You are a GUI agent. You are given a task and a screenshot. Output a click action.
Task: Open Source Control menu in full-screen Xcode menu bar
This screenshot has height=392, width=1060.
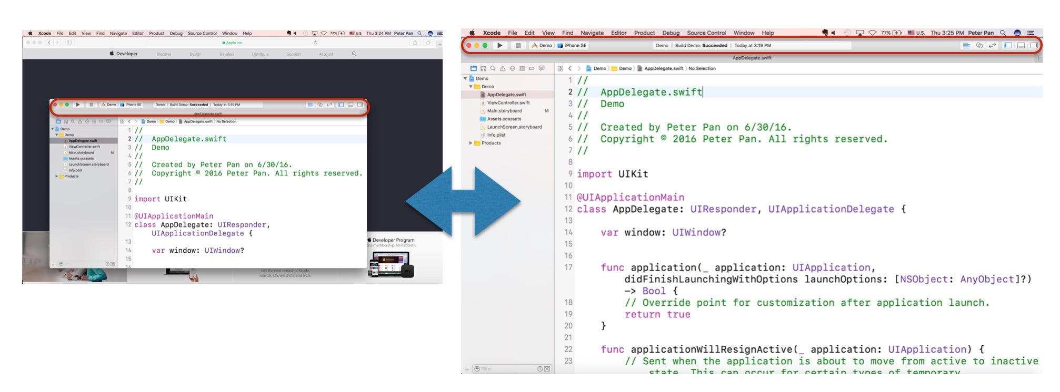coord(706,33)
